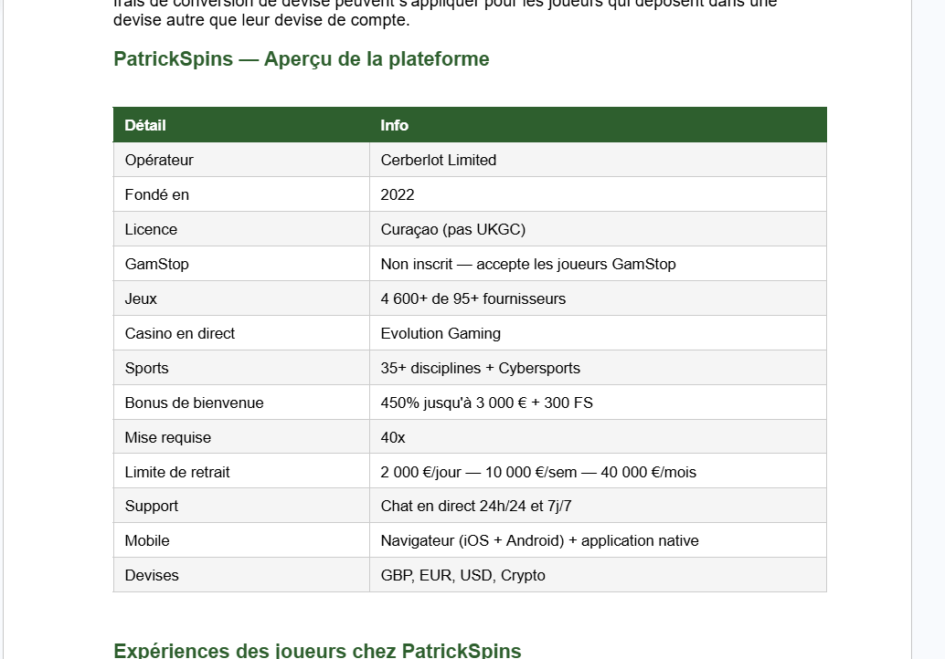
Task: Select the "Cerberlot Limited" cell
Action: pyautogui.click(x=598, y=160)
